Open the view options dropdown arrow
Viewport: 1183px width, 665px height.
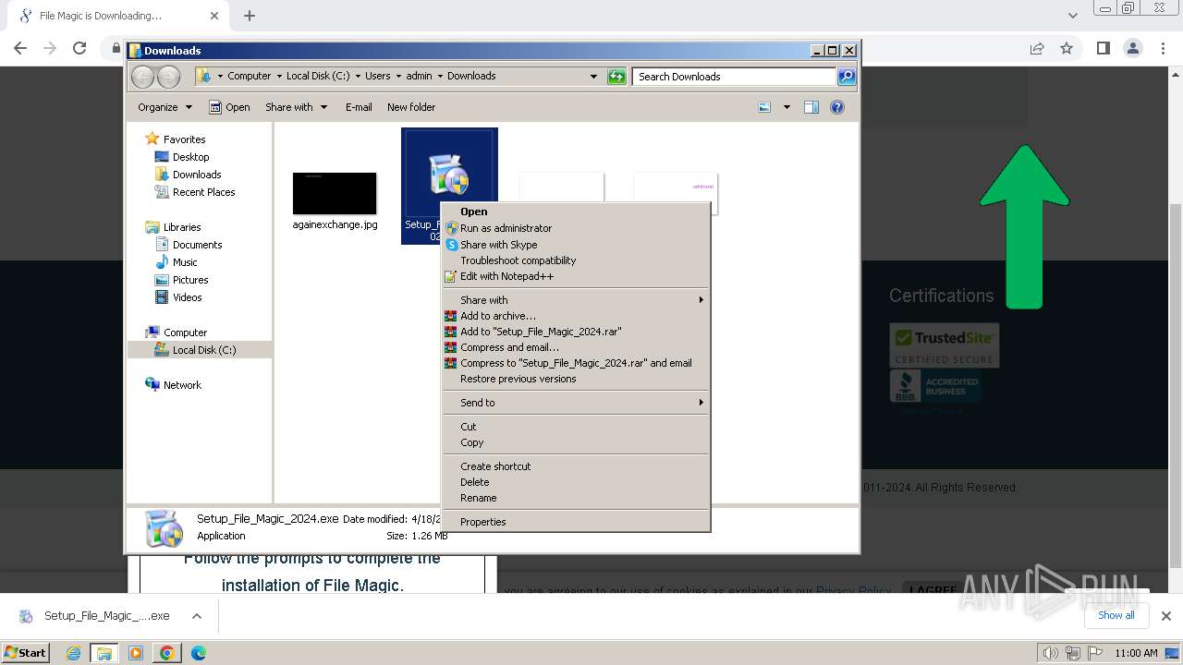pos(787,107)
